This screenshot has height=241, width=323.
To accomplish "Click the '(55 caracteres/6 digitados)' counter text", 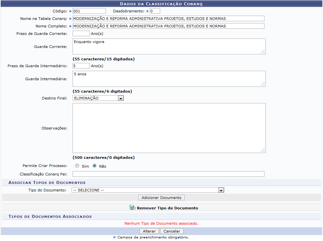I will click(102, 91).
